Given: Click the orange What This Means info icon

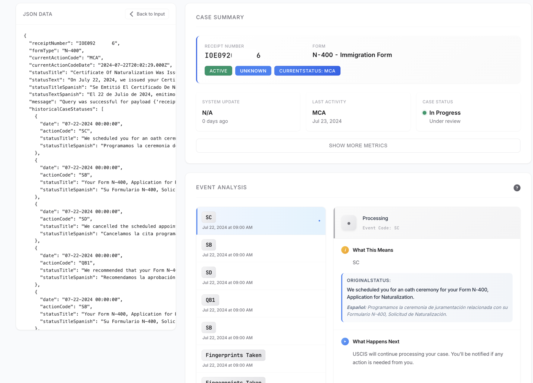Looking at the screenshot, I should [x=345, y=250].
